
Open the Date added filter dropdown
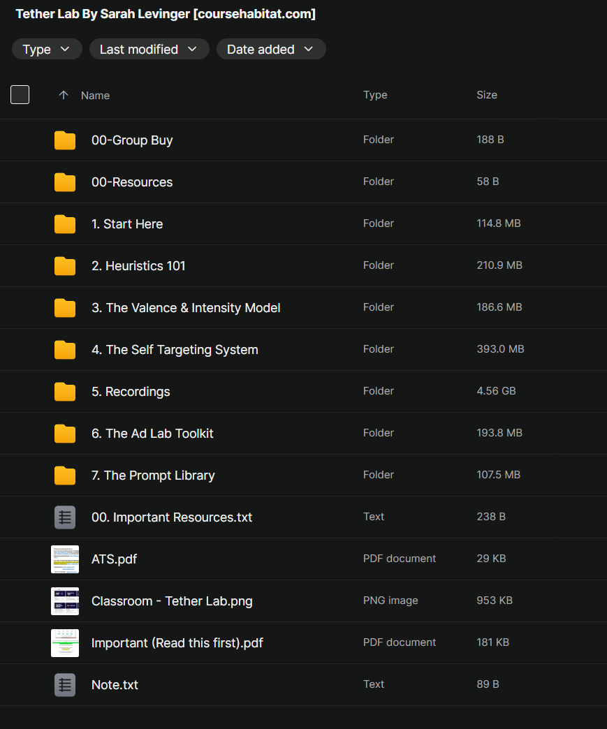click(x=270, y=50)
